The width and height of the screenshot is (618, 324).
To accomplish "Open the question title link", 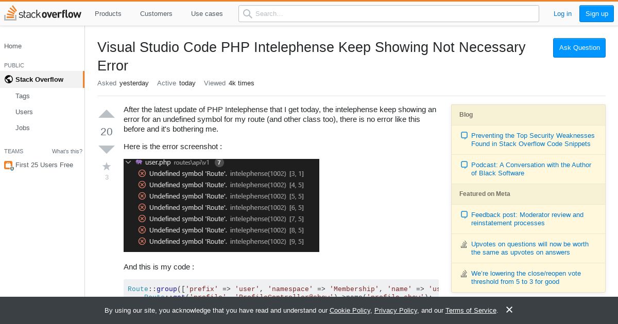I will click(x=311, y=57).
